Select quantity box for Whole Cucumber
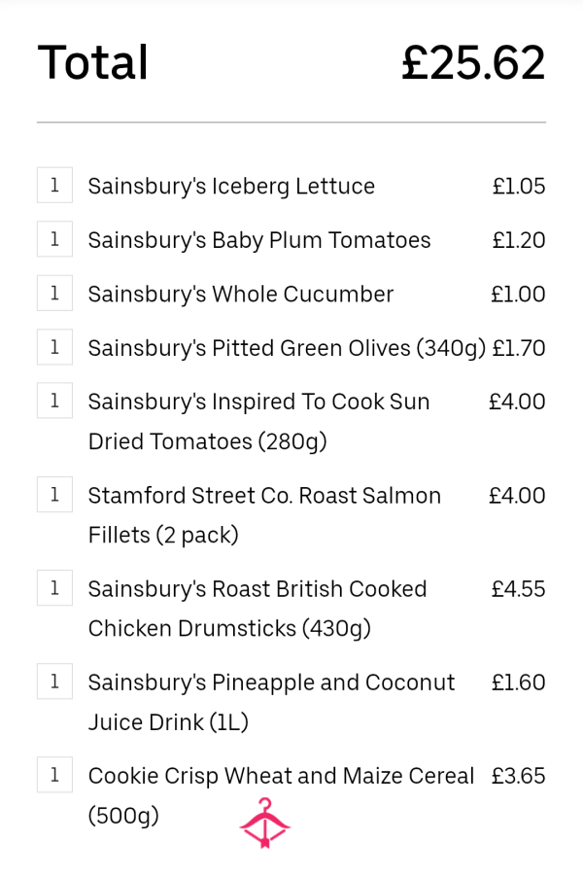Image resolution: width=583 pixels, height=876 pixels. [x=54, y=293]
